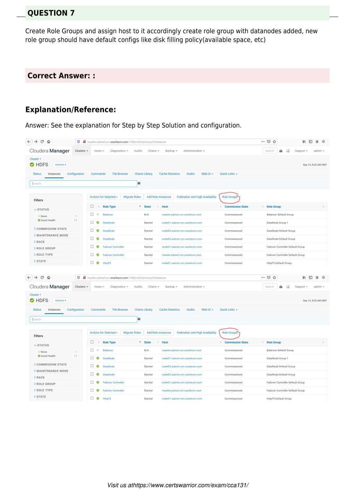Bookmark the page with the star in the lower screenshot
The image size is (355, 502).
coord(274,277)
